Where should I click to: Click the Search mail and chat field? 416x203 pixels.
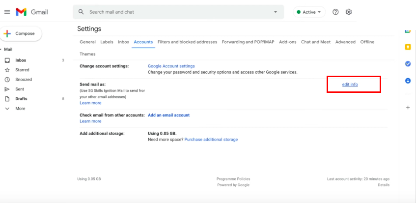coord(178,12)
